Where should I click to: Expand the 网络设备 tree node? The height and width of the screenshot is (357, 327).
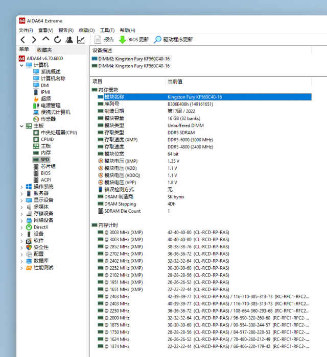21,221
